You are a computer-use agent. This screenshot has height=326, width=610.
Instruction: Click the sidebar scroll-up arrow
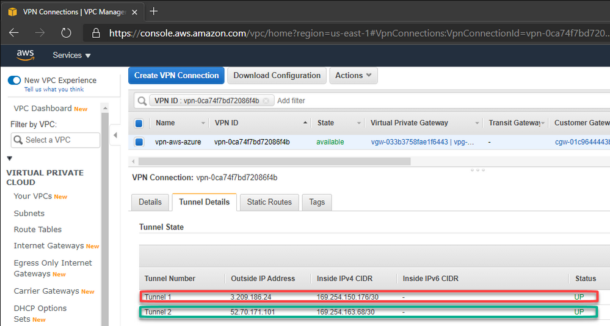pyautogui.click(x=105, y=108)
